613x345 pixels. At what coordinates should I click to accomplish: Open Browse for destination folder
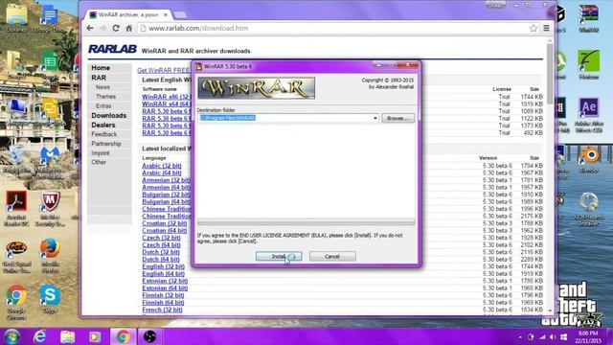398,118
